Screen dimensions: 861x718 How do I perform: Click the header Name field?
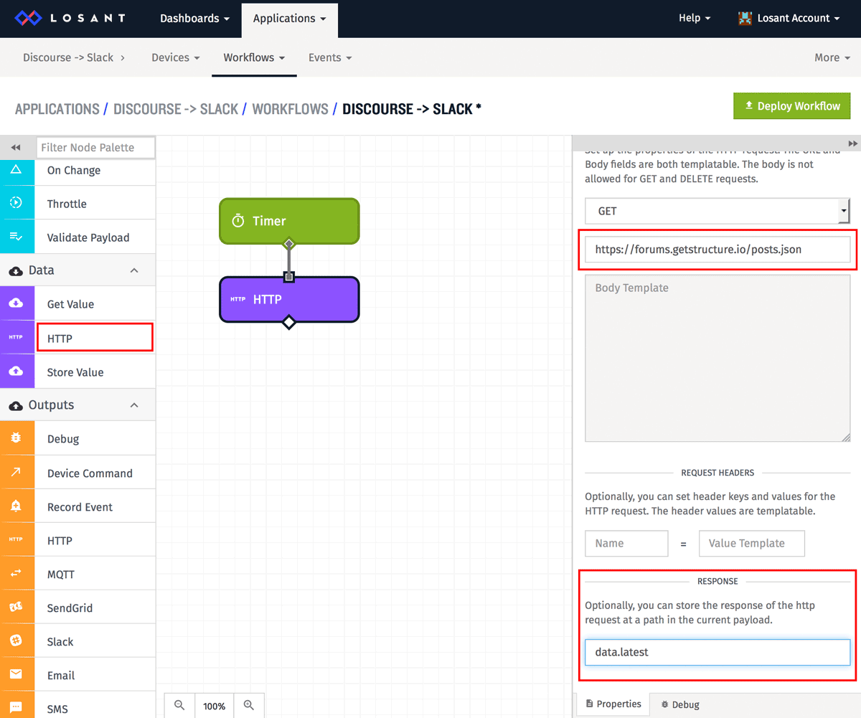(x=626, y=543)
